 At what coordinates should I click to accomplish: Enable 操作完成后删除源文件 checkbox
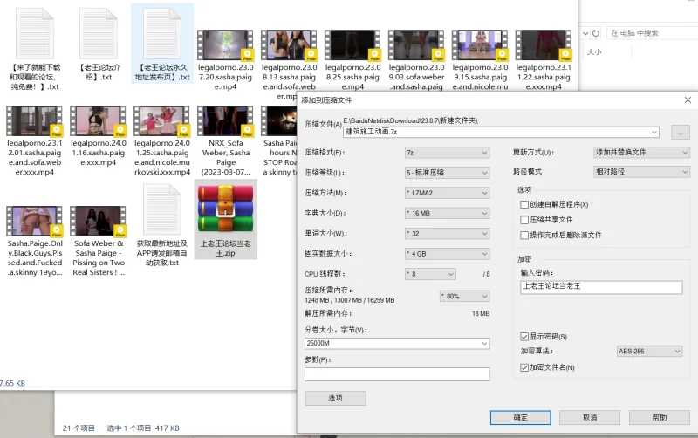[x=524, y=235]
